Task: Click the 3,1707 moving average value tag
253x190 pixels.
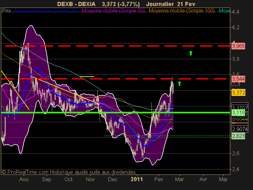Action: pyautogui.click(x=240, y=108)
